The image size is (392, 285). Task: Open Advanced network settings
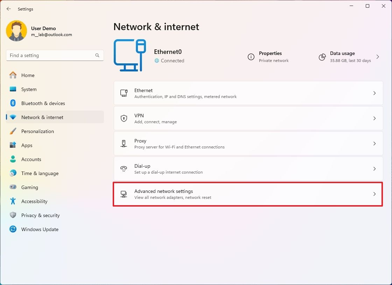click(248, 194)
